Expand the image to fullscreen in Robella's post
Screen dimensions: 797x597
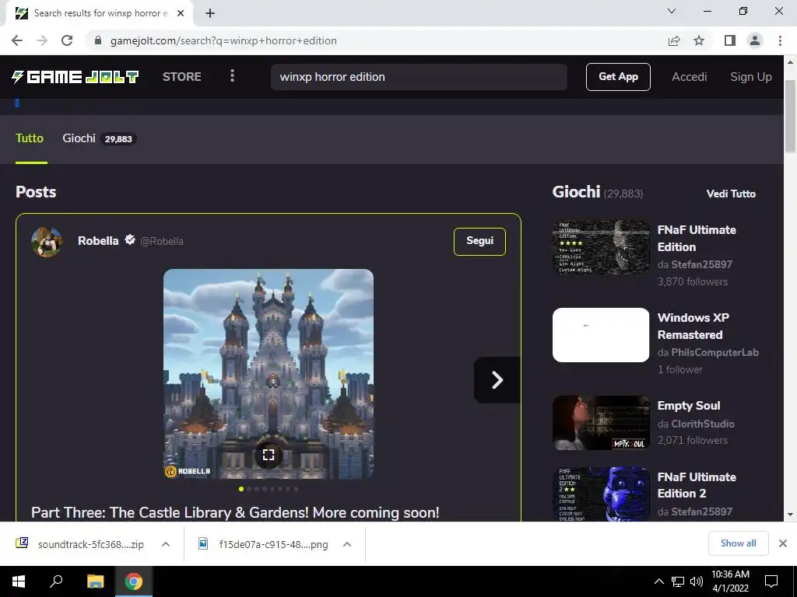pos(269,454)
